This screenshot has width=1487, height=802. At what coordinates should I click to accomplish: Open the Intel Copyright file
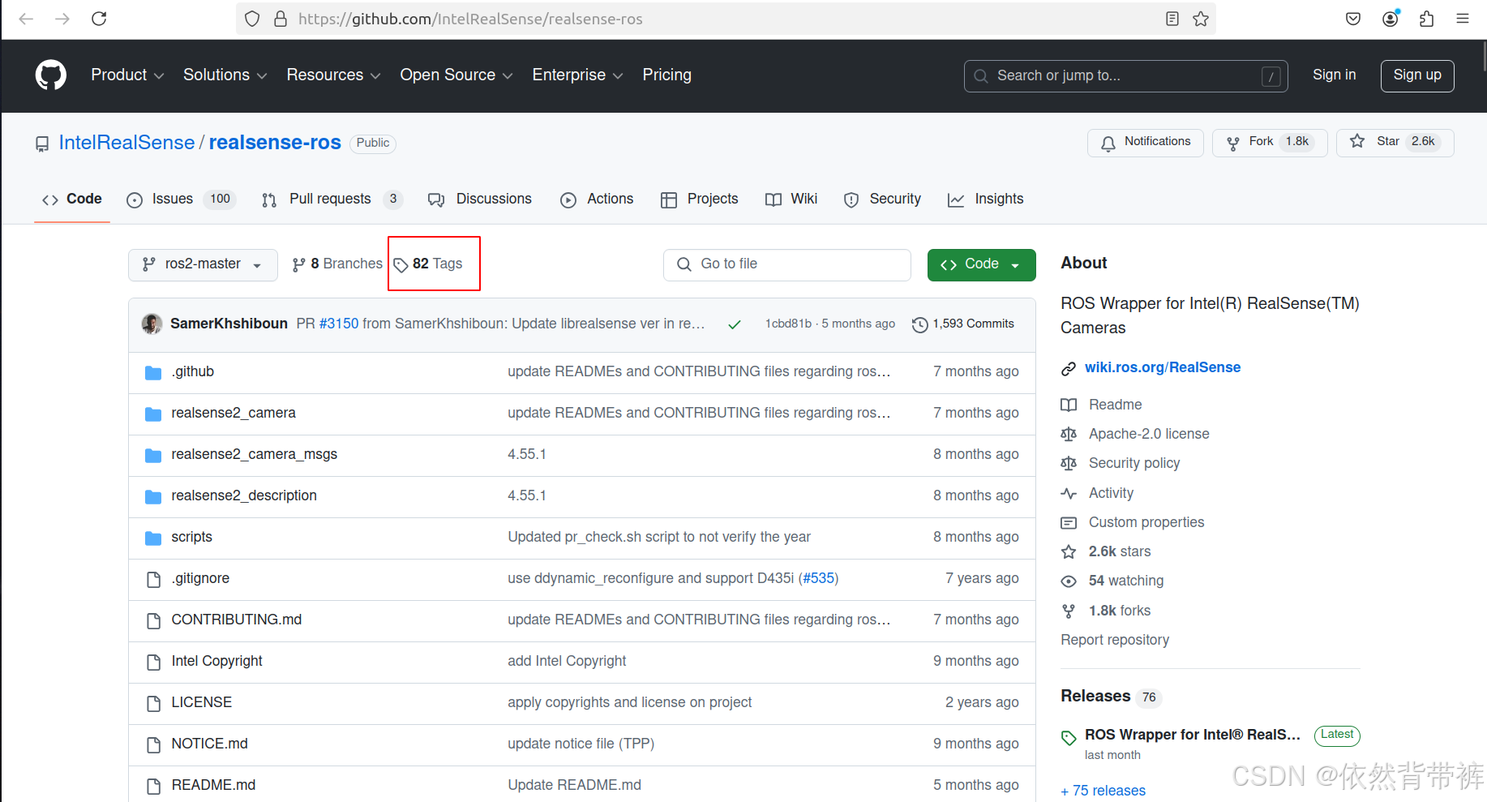point(217,662)
